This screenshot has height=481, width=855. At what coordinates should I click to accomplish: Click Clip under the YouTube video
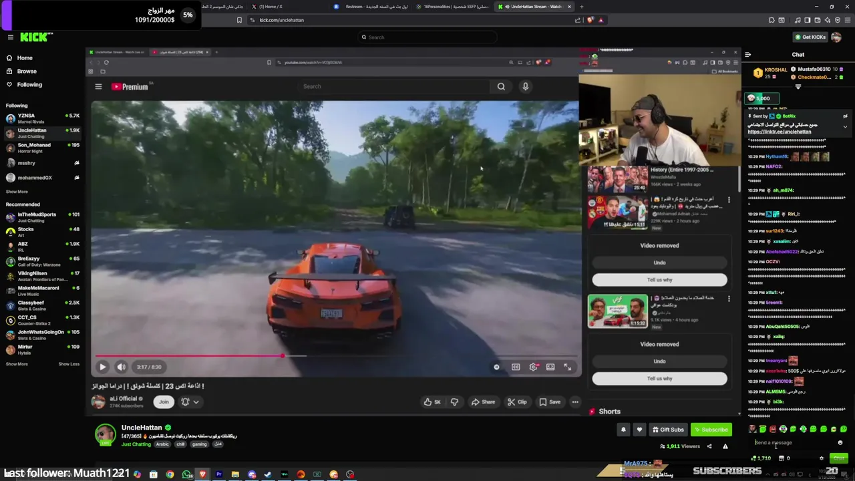[517, 402]
